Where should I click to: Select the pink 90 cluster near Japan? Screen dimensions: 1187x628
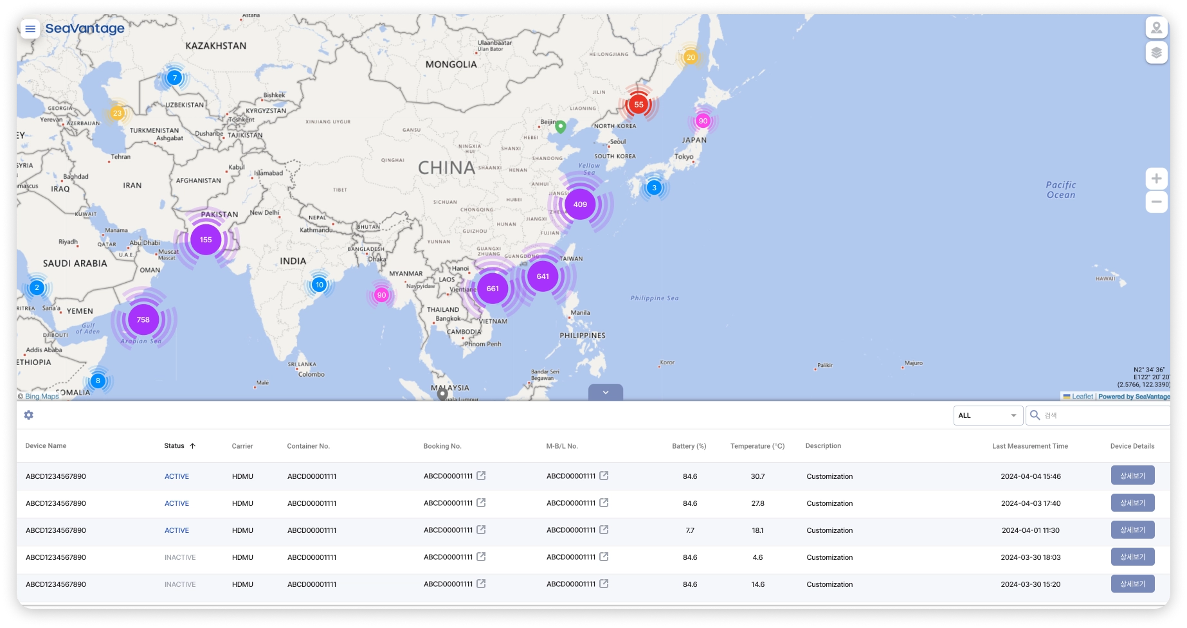(703, 121)
